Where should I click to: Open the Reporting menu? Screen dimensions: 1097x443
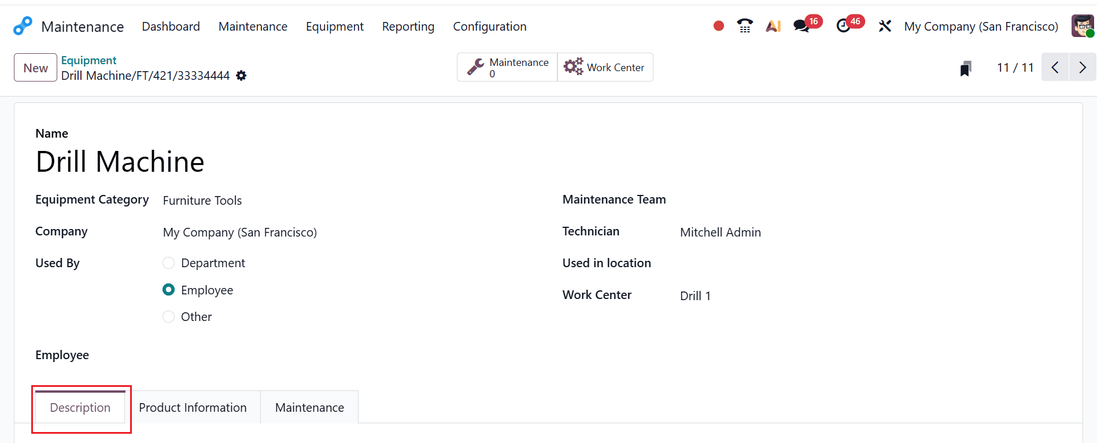408,27
